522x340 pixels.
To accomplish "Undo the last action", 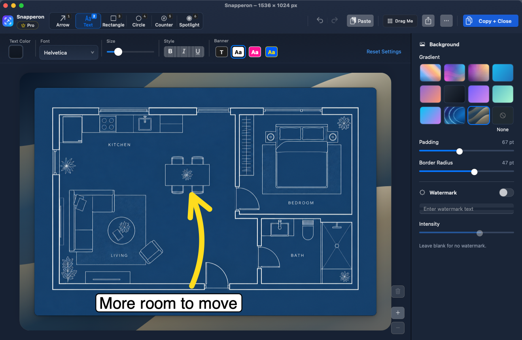I will [320, 21].
